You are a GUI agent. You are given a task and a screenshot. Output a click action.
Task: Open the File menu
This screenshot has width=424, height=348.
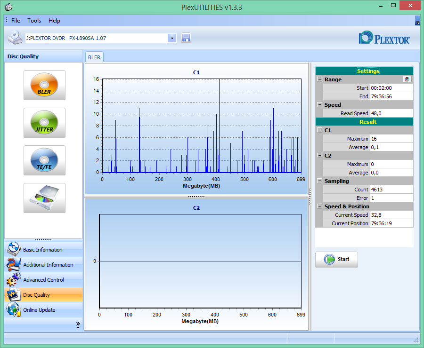click(16, 21)
